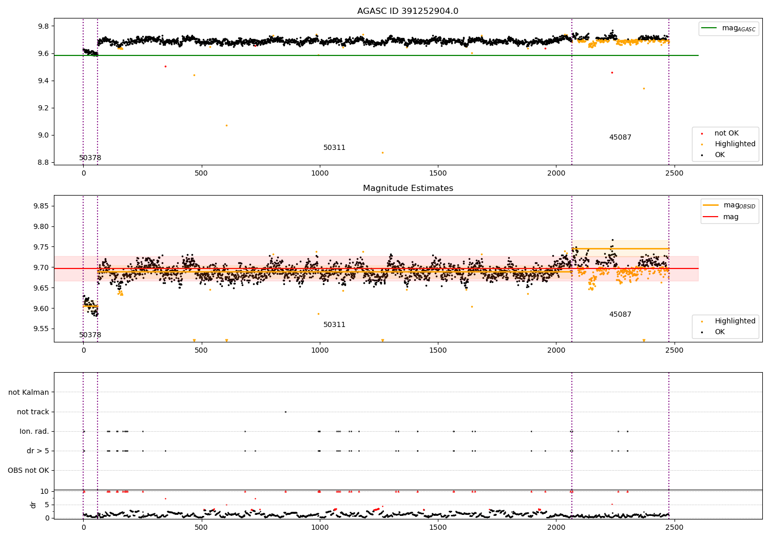
Task: Click the 2500 x-axis tick on bottom plot
Action: coord(674,527)
